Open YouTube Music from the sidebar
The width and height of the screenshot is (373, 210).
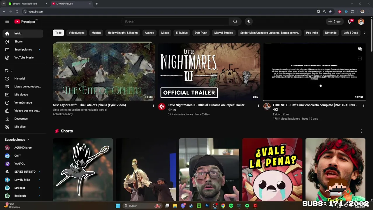pyautogui.click(x=23, y=57)
